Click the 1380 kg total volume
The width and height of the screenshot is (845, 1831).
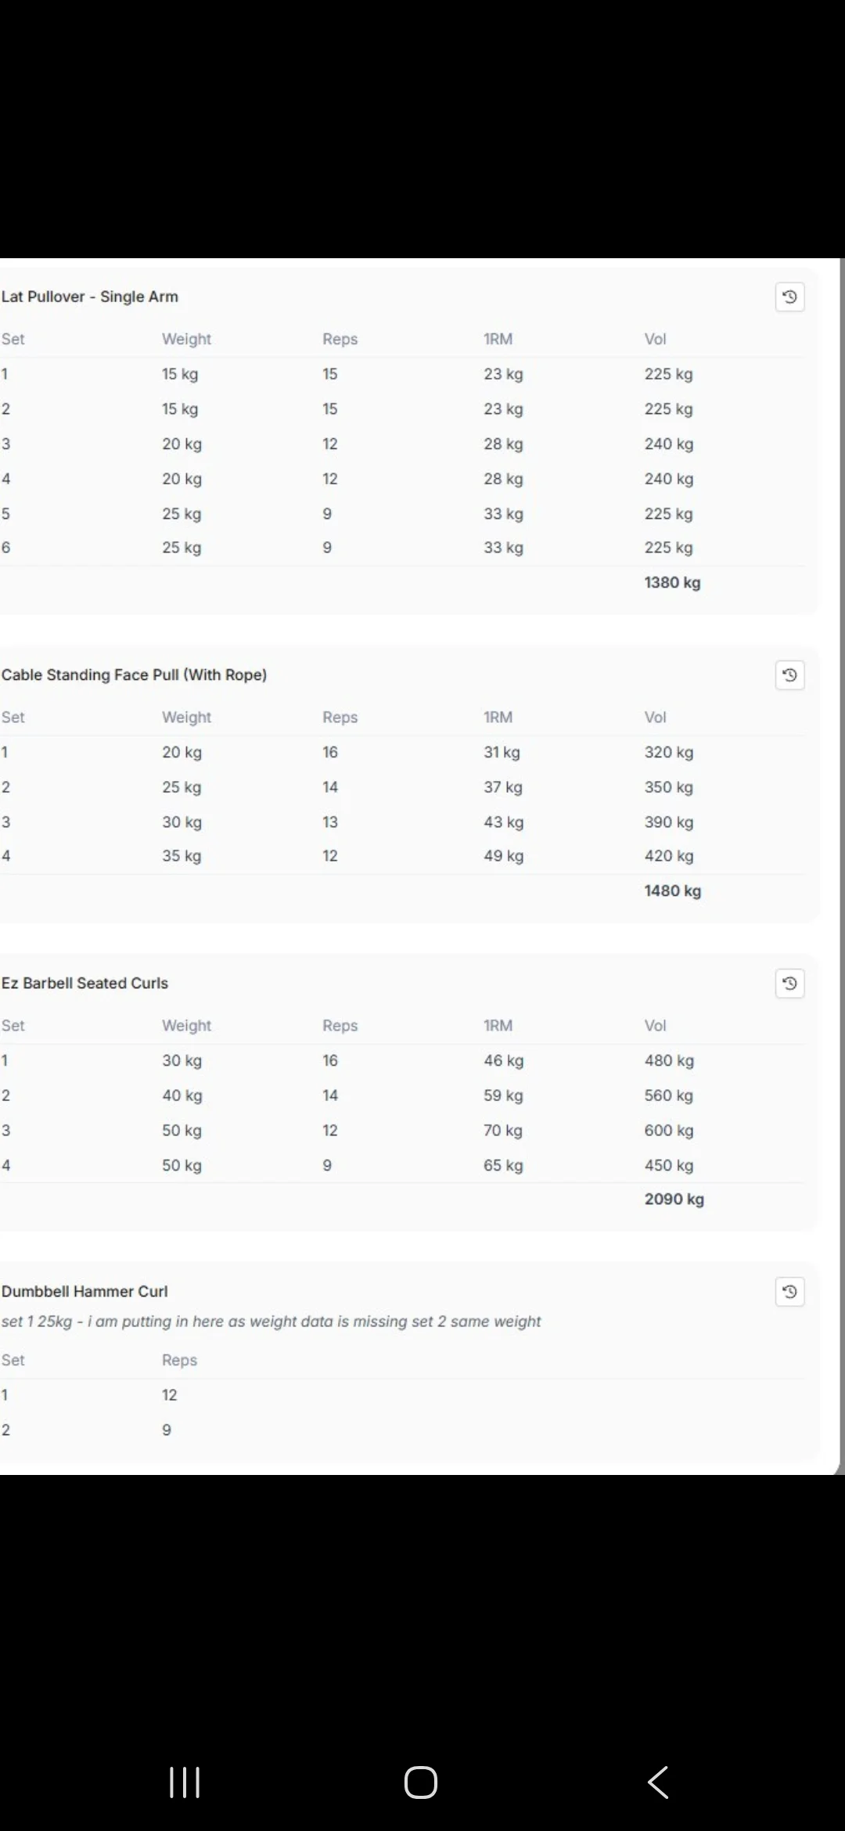[672, 582]
